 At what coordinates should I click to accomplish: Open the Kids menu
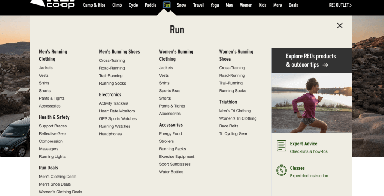(x=263, y=5)
